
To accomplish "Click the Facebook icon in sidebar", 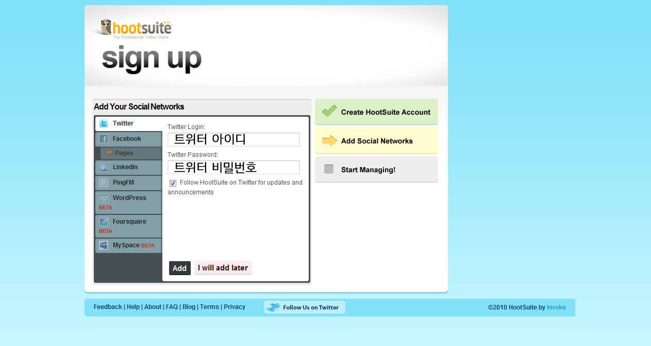I will click(x=104, y=139).
